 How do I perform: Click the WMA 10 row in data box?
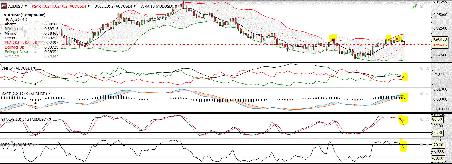point(31,56)
